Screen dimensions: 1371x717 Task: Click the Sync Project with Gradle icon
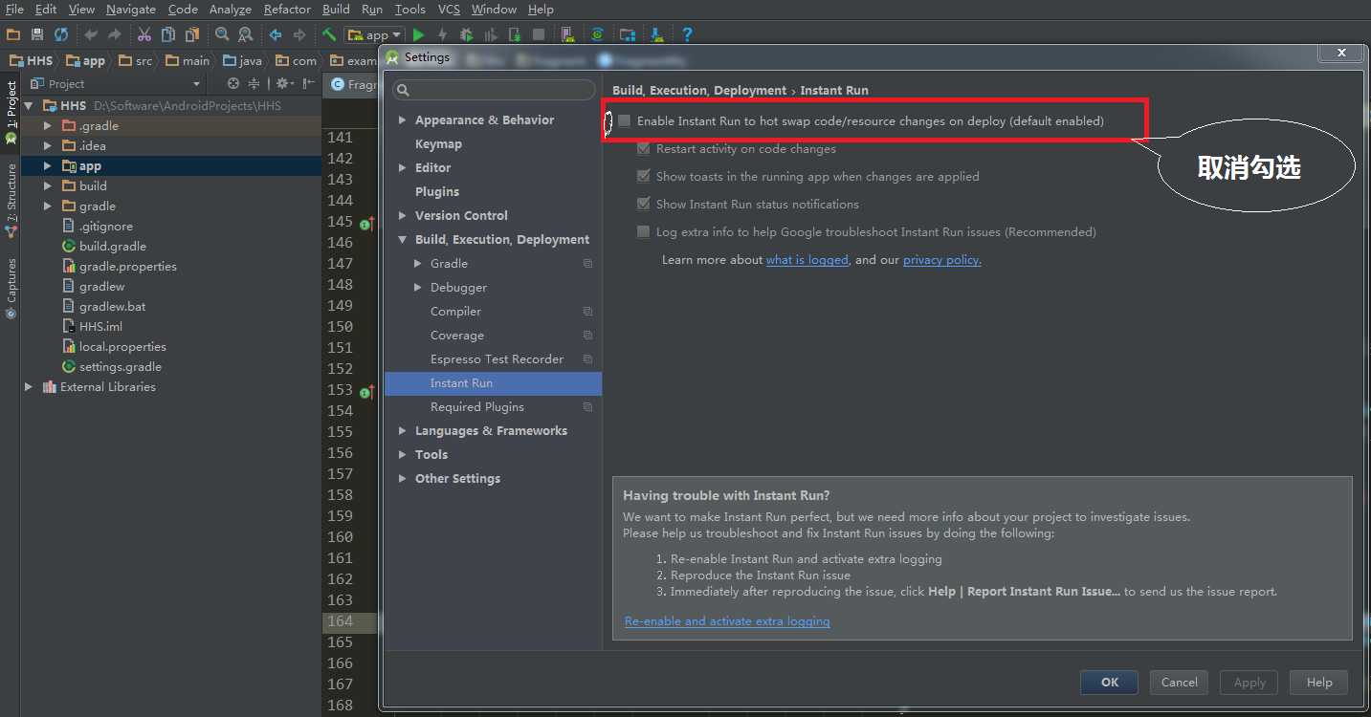point(597,34)
